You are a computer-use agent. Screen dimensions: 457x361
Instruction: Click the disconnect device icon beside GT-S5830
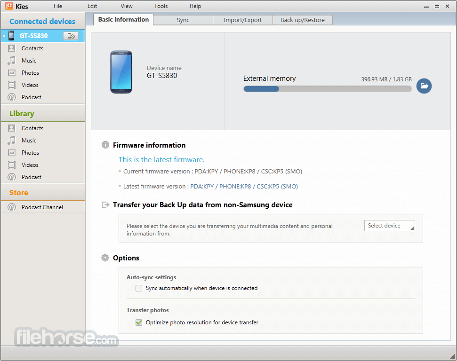point(71,36)
